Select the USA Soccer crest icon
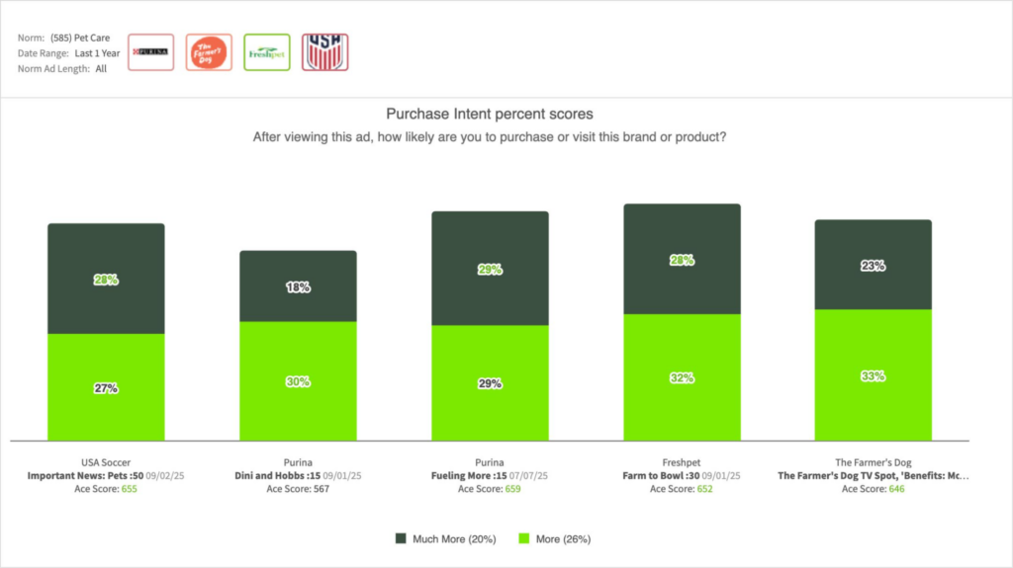Viewport: 1013px width, 568px height. tap(324, 52)
